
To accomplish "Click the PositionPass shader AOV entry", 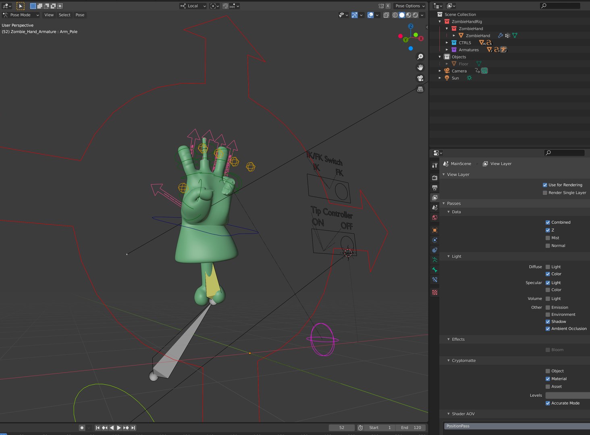I will click(x=517, y=426).
